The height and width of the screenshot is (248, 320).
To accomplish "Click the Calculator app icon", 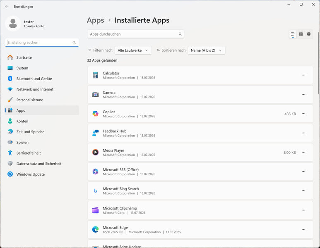I will click(95, 75).
